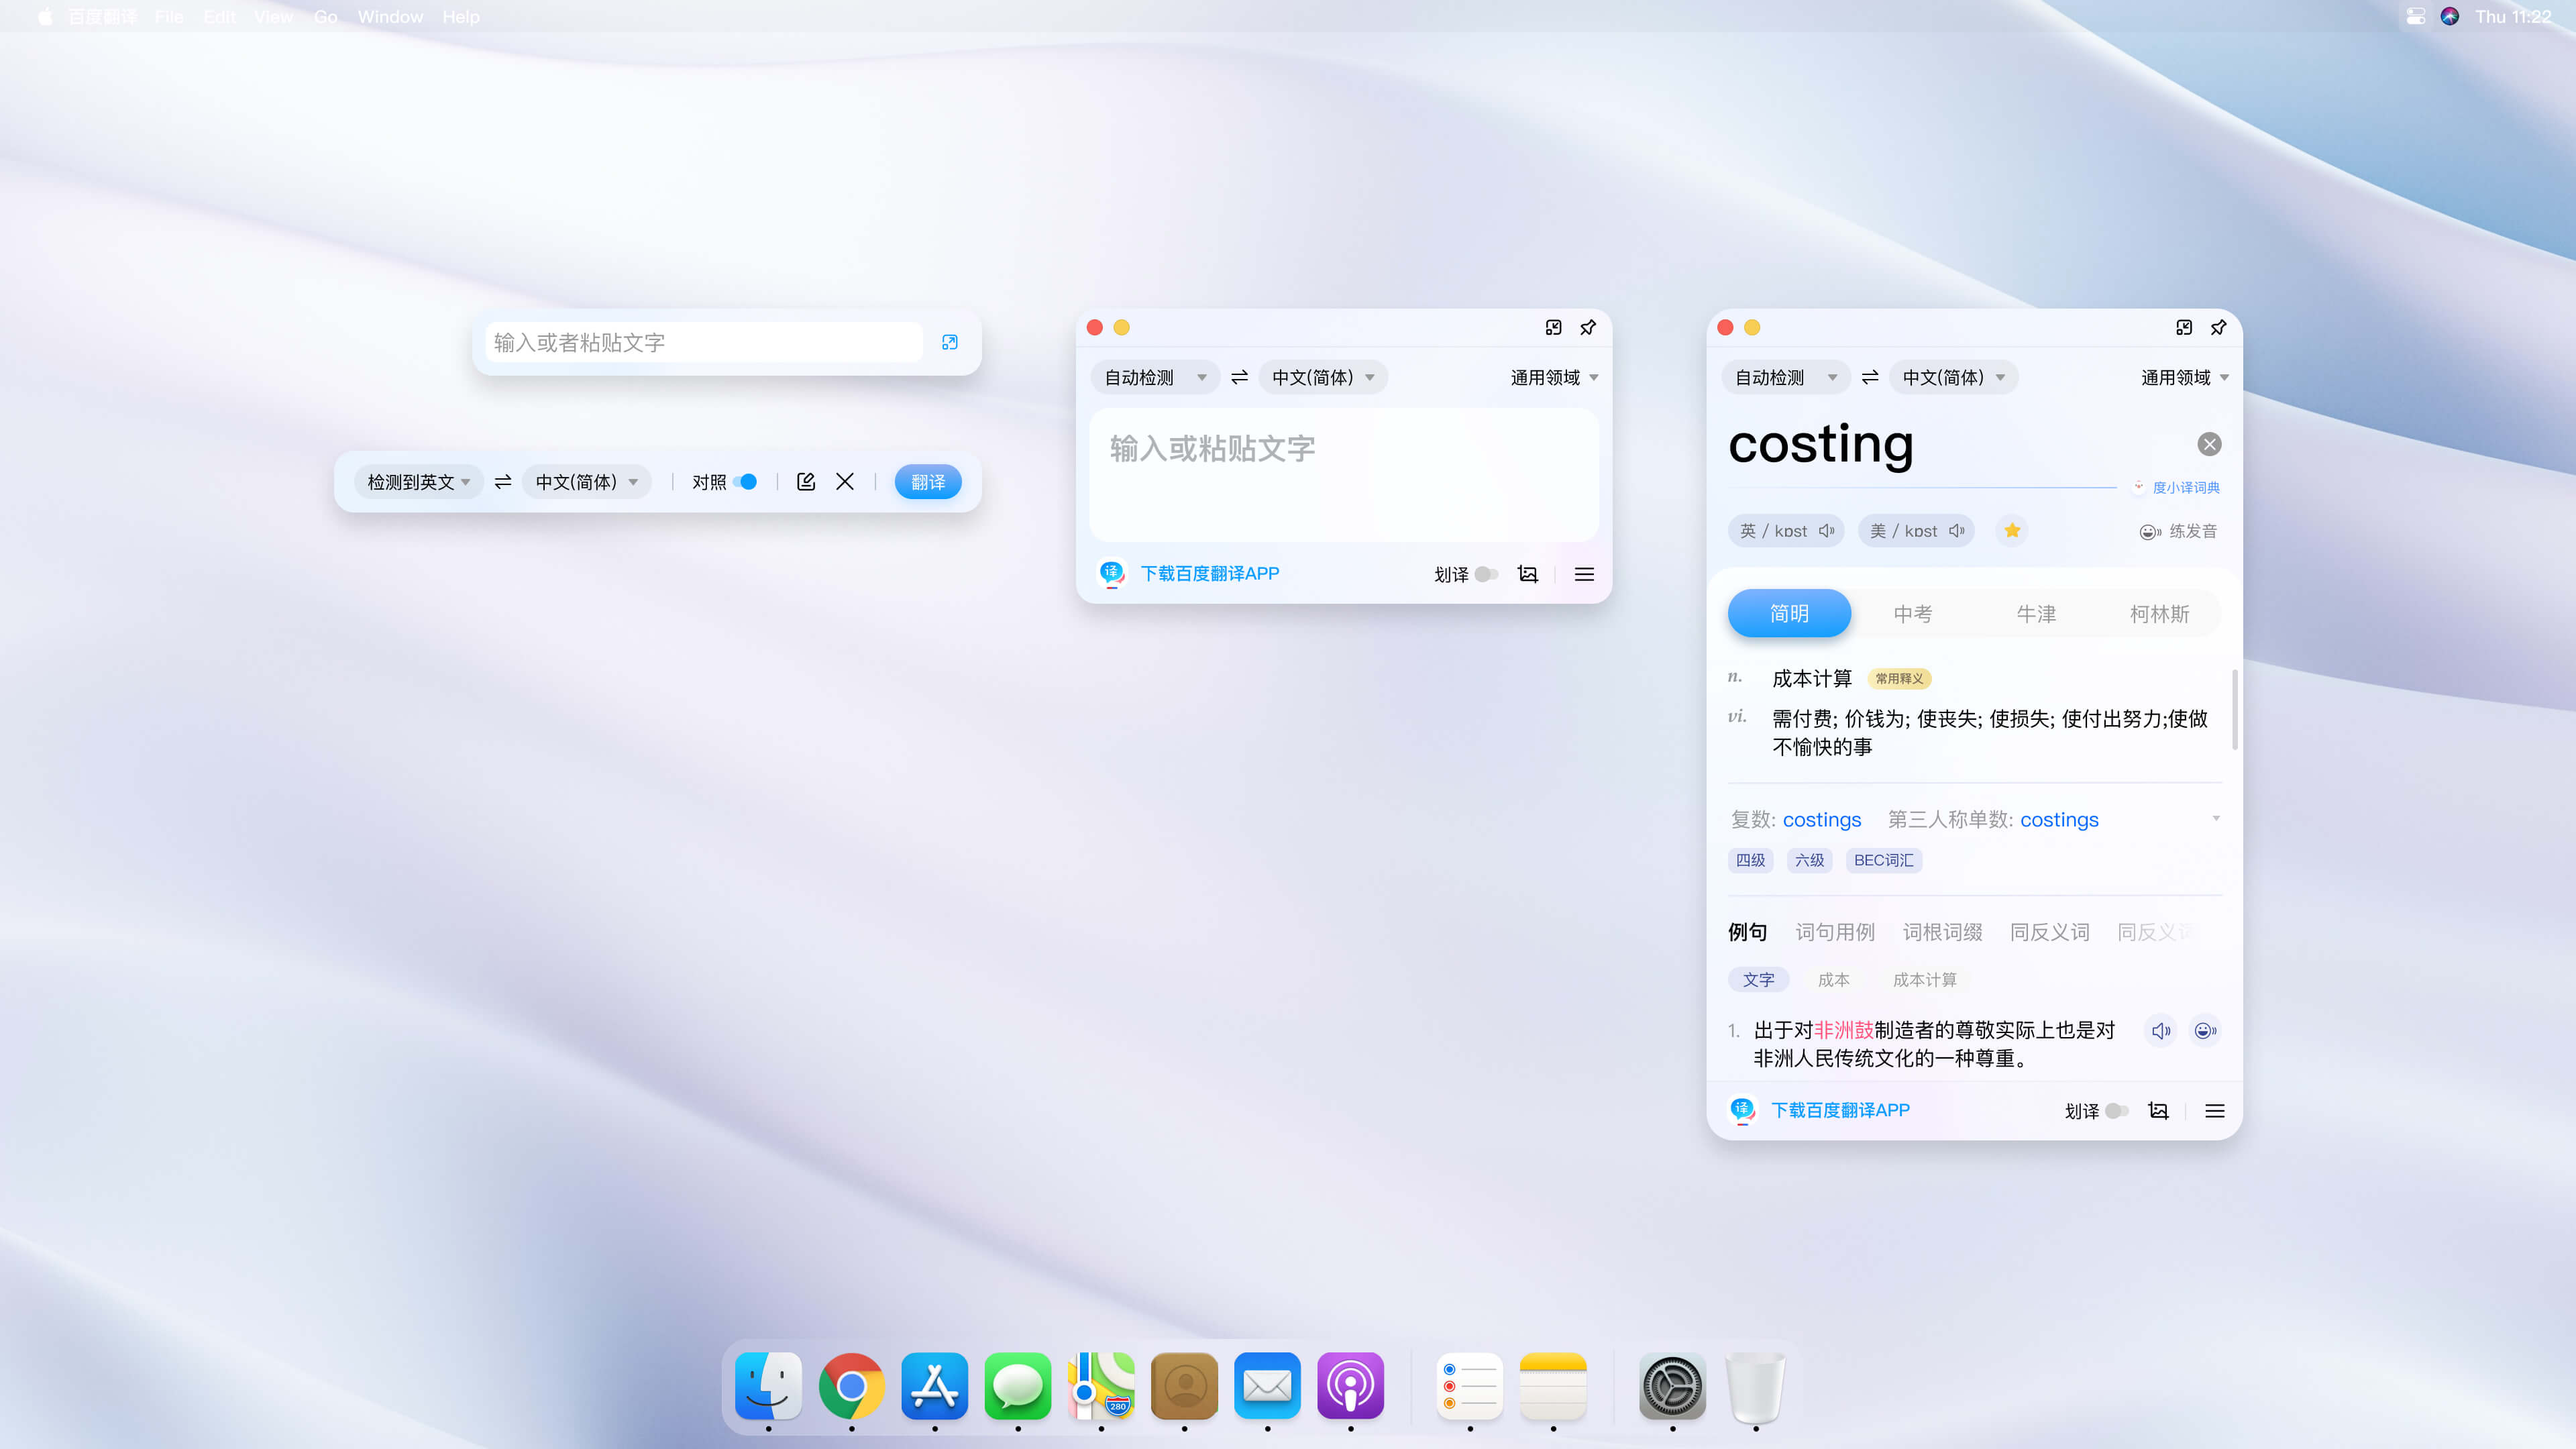Open the plural form costings link
This screenshot has width=2576, height=1449.
click(1822, 819)
